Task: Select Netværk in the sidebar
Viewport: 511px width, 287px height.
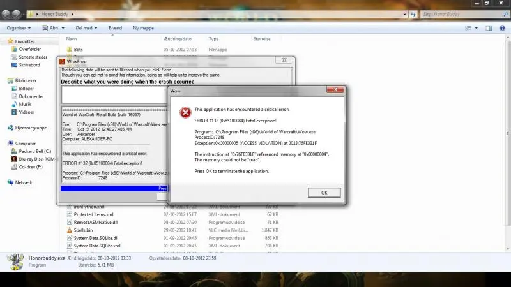Action: [x=24, y=182]
